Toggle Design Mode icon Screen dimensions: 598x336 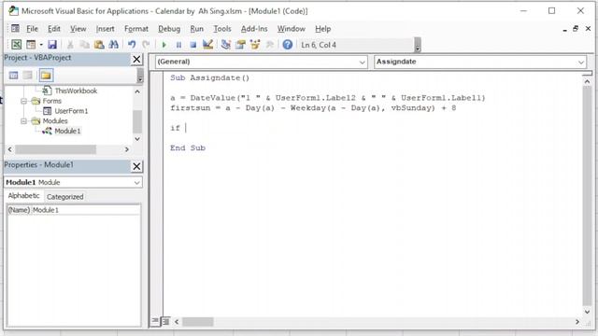[x=207, y=45]
